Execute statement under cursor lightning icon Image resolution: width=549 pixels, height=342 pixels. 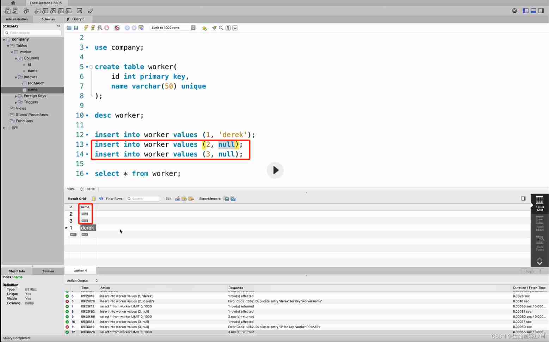[x=93, y=28]
